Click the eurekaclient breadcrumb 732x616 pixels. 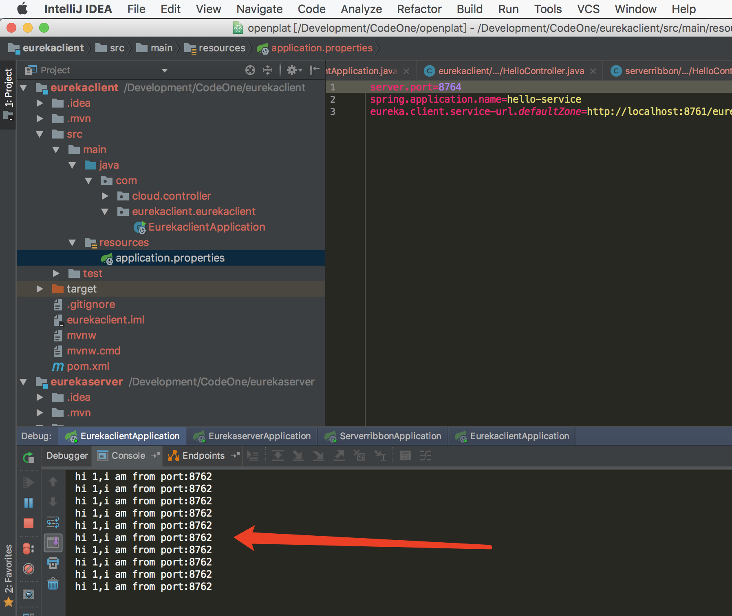(46, 48)
